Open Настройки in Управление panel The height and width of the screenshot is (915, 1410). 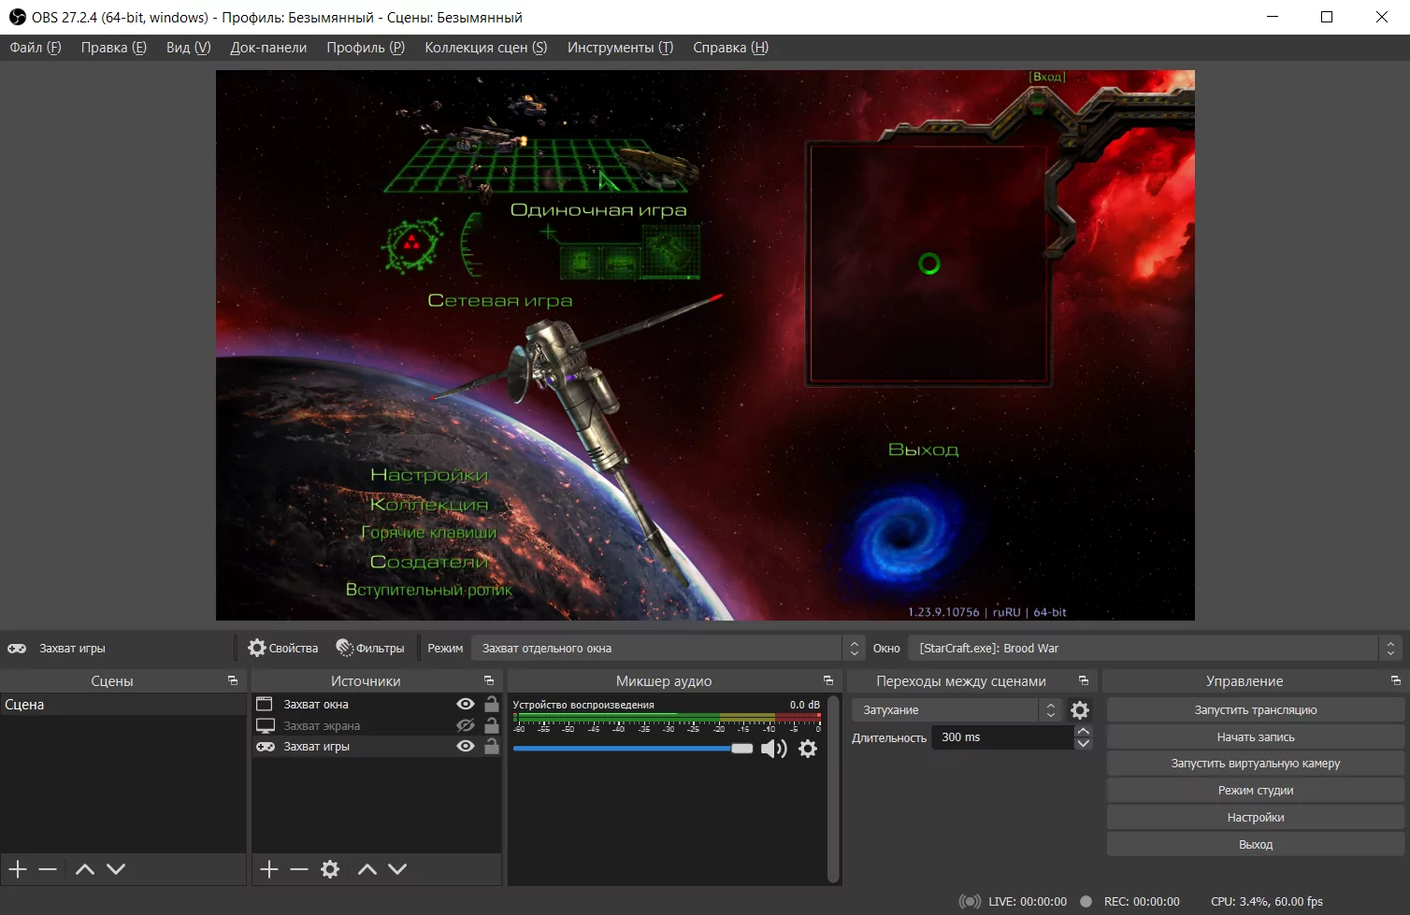[1256, 818]
